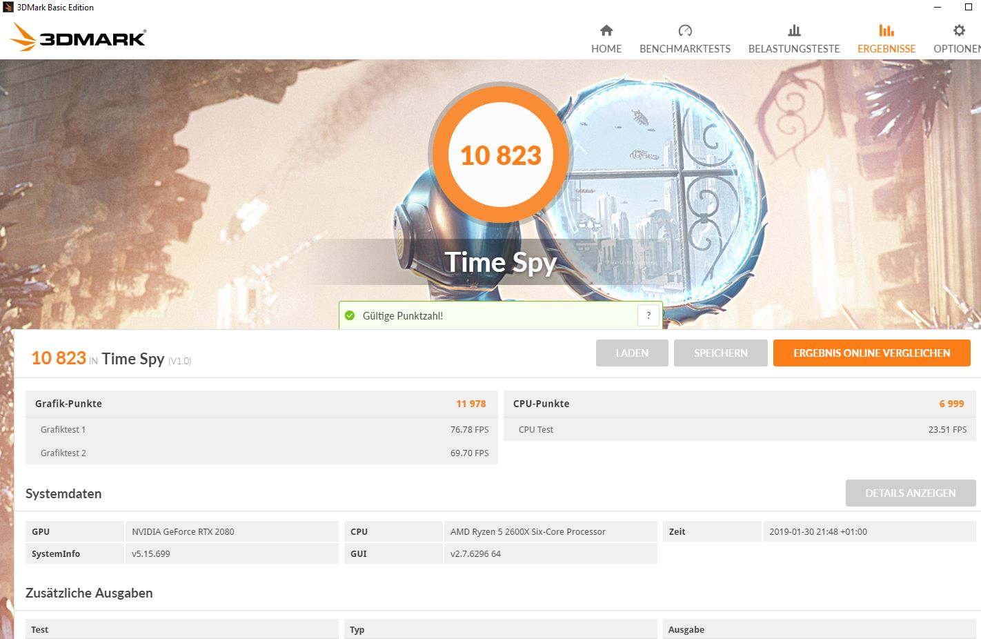Image resolution: width=981 pixels, height=639 pixels.
Task: Click the 76.78 FPS value
Action: [x=469, y=429]
